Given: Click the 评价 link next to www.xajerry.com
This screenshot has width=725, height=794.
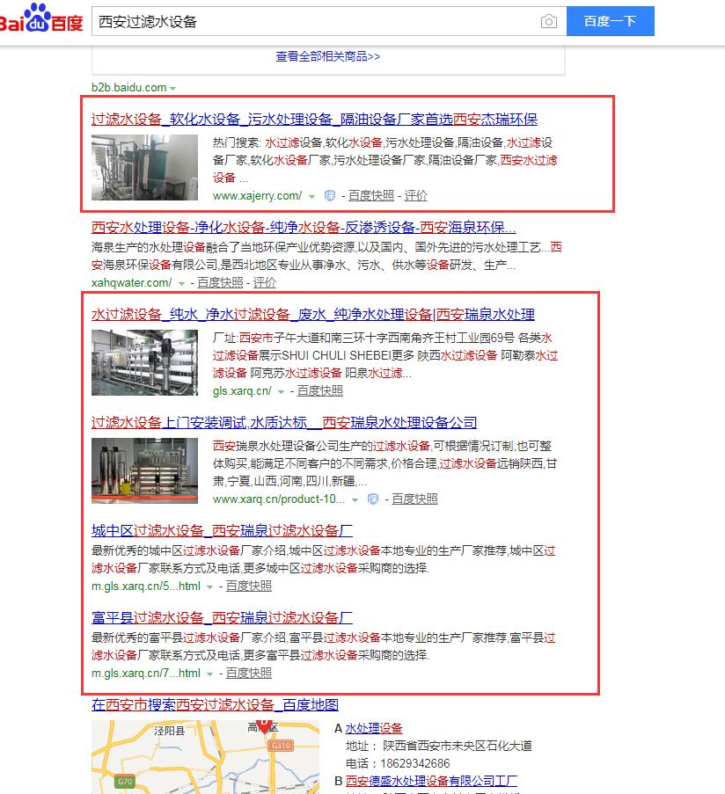Looking at the screenshot, I should 414,195.
